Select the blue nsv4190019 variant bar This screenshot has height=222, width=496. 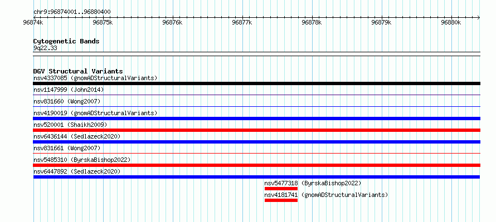(x=256, y=119)
